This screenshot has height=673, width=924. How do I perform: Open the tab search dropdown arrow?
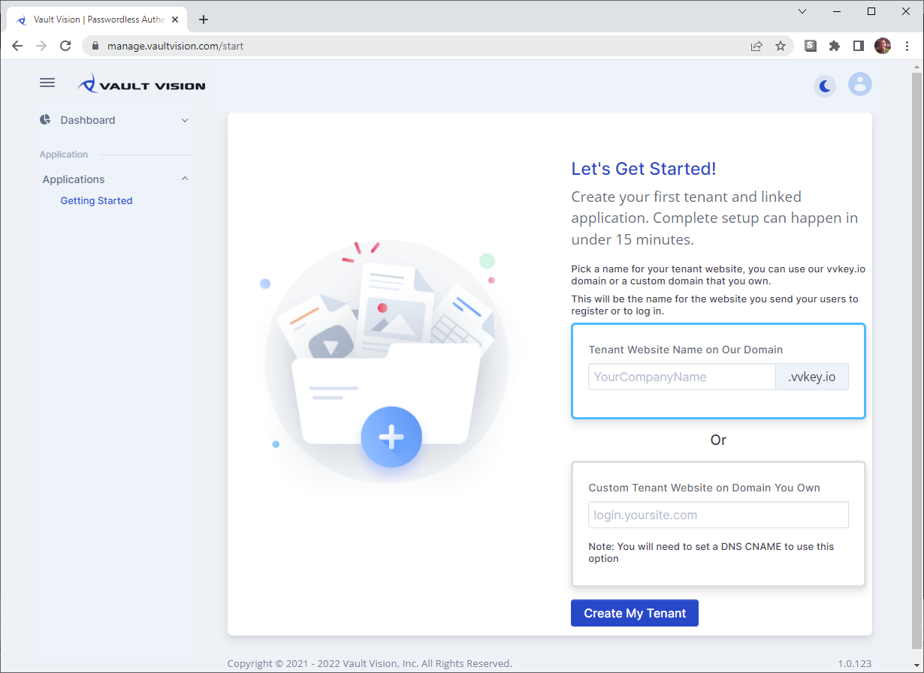(802, 11)
